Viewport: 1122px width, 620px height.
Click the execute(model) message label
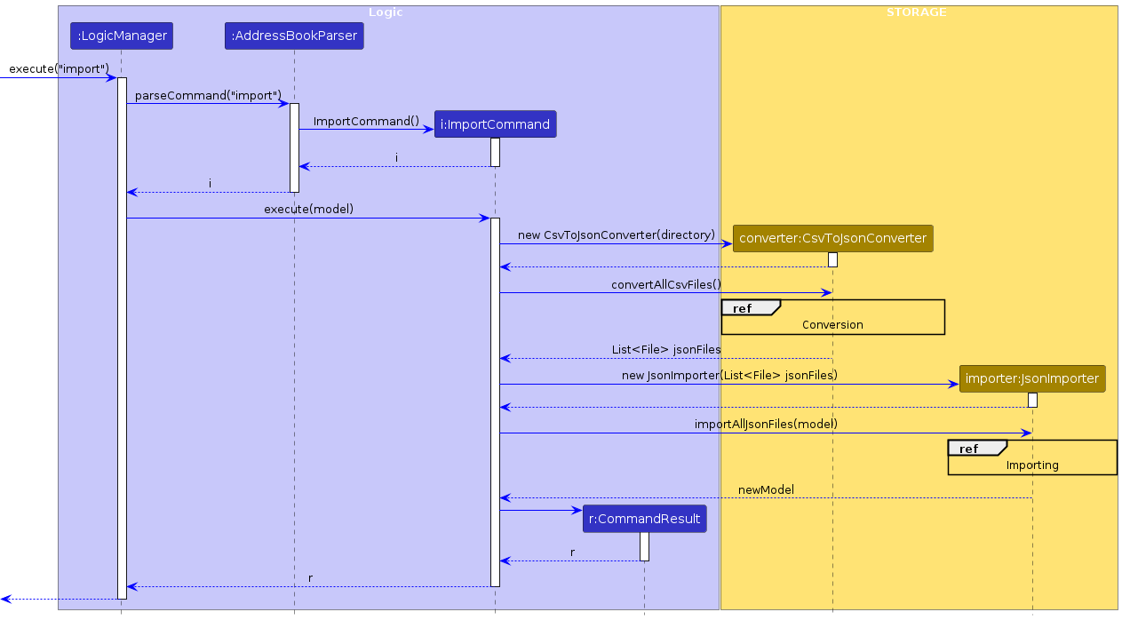308,210
